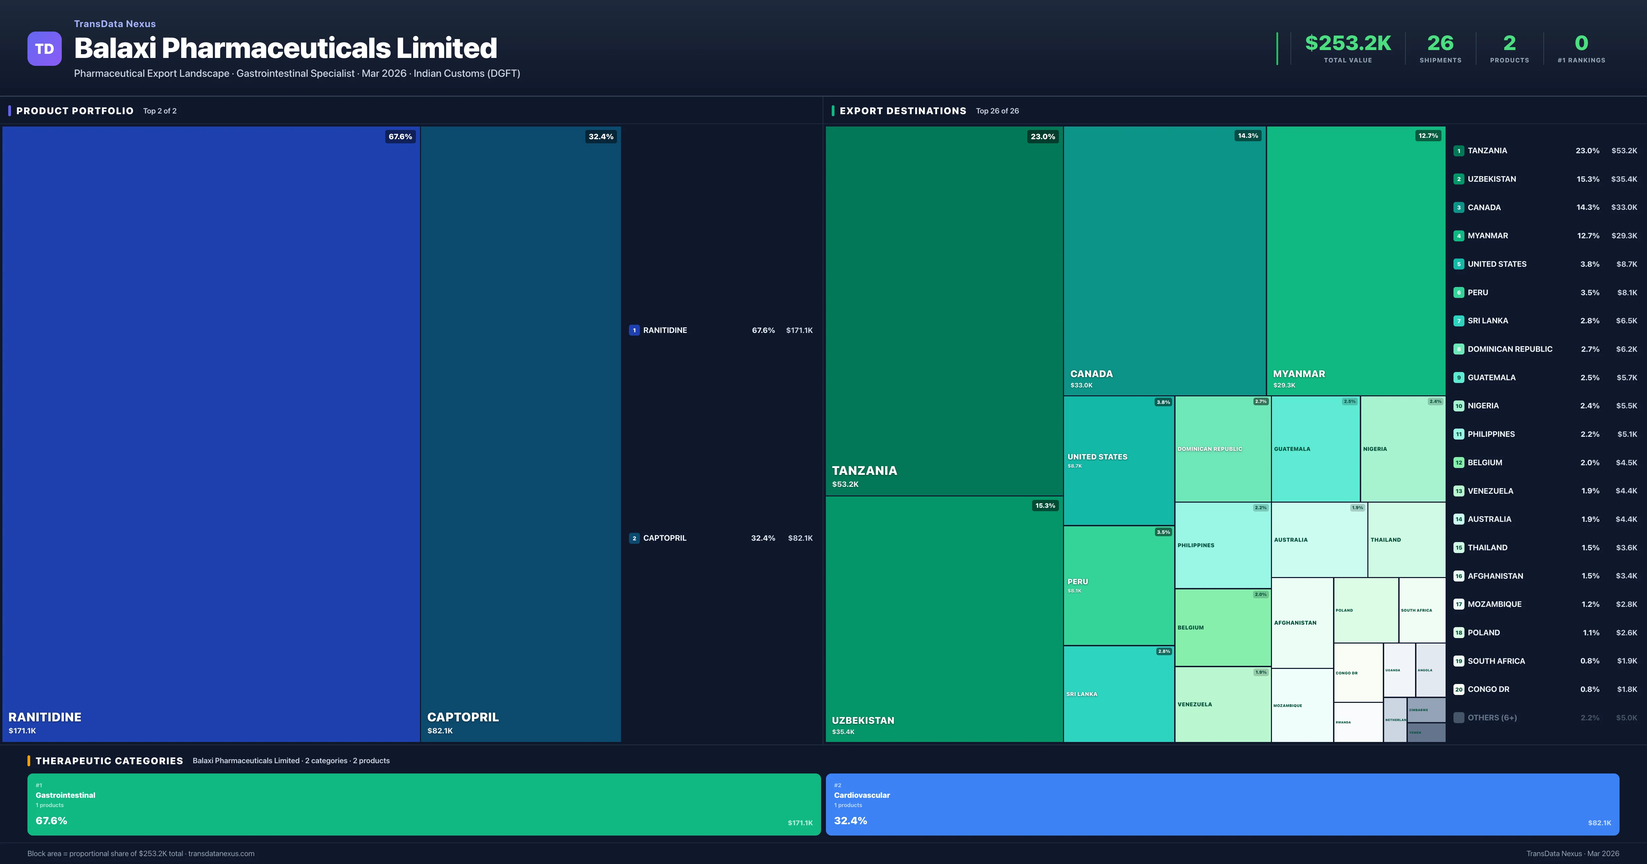The image size is (1647, 864).
Task: Click Tanzania rank 1 badge in legend
Action: [1458, 151]
